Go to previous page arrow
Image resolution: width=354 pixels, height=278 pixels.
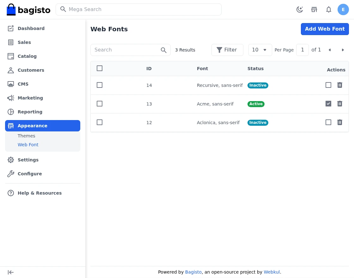pyautogui.click(x=330, y=50)
